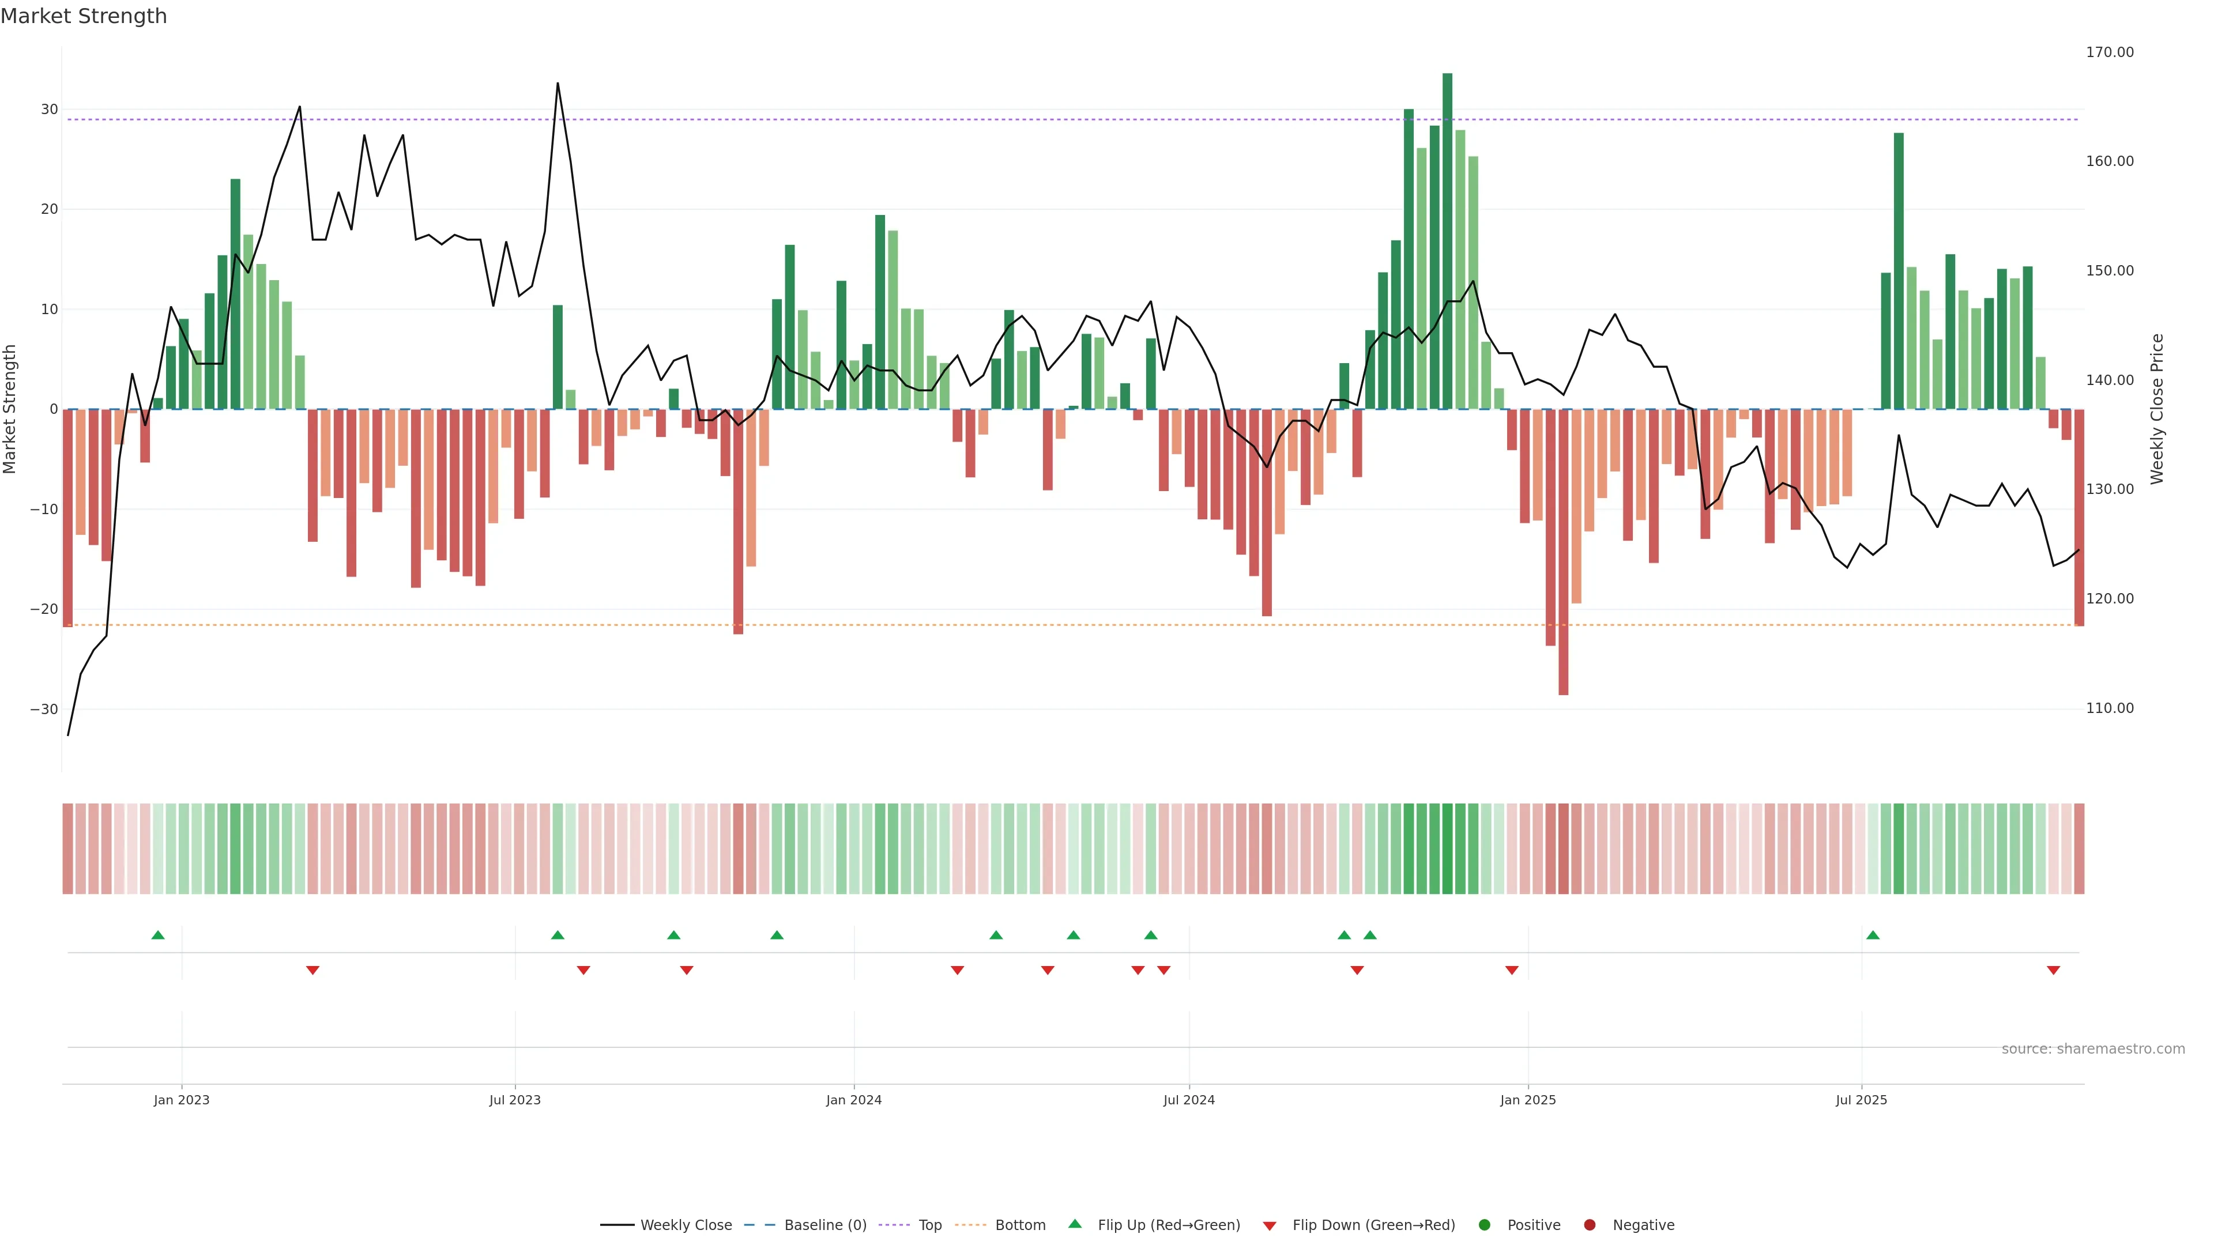Click the Market Strength chart title
The width and height of the screenshot is (2214, 1245).
pyautogui.click(x=84, y=16)
